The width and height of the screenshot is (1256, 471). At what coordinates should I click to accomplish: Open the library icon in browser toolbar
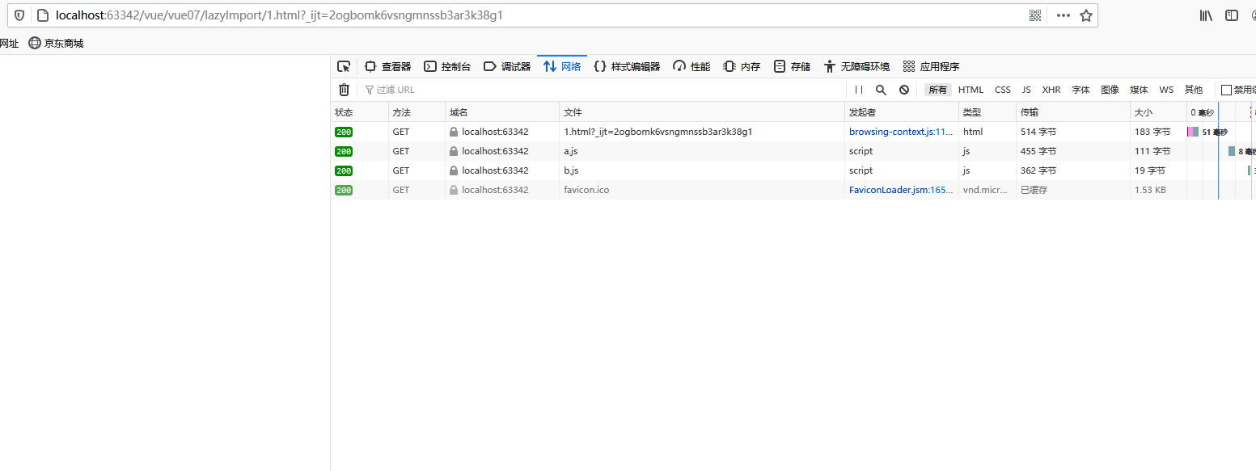click(x=1206, y=15)
